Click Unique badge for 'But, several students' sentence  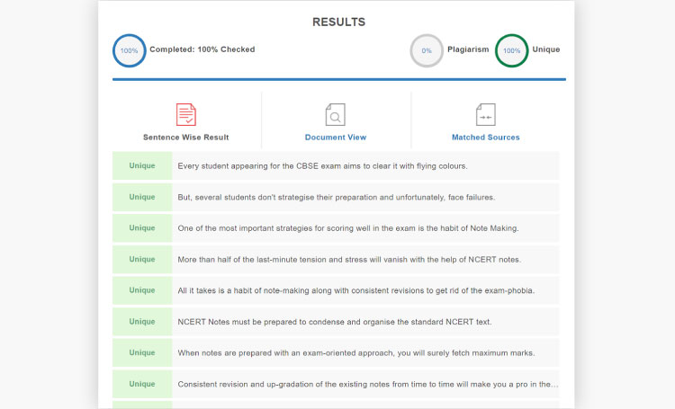coord(142,197)
